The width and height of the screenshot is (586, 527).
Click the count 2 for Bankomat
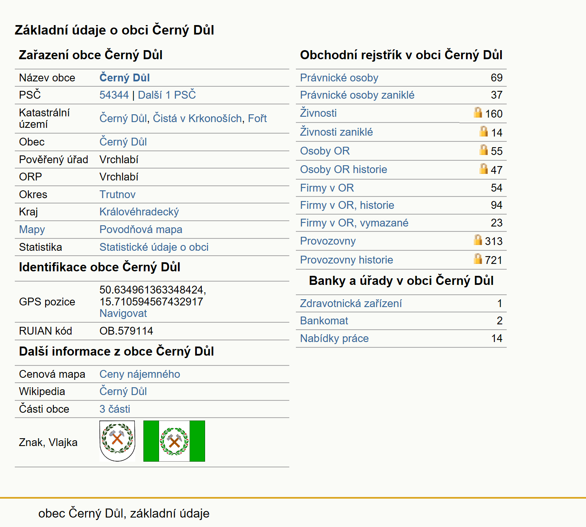(x=500, y=321)
